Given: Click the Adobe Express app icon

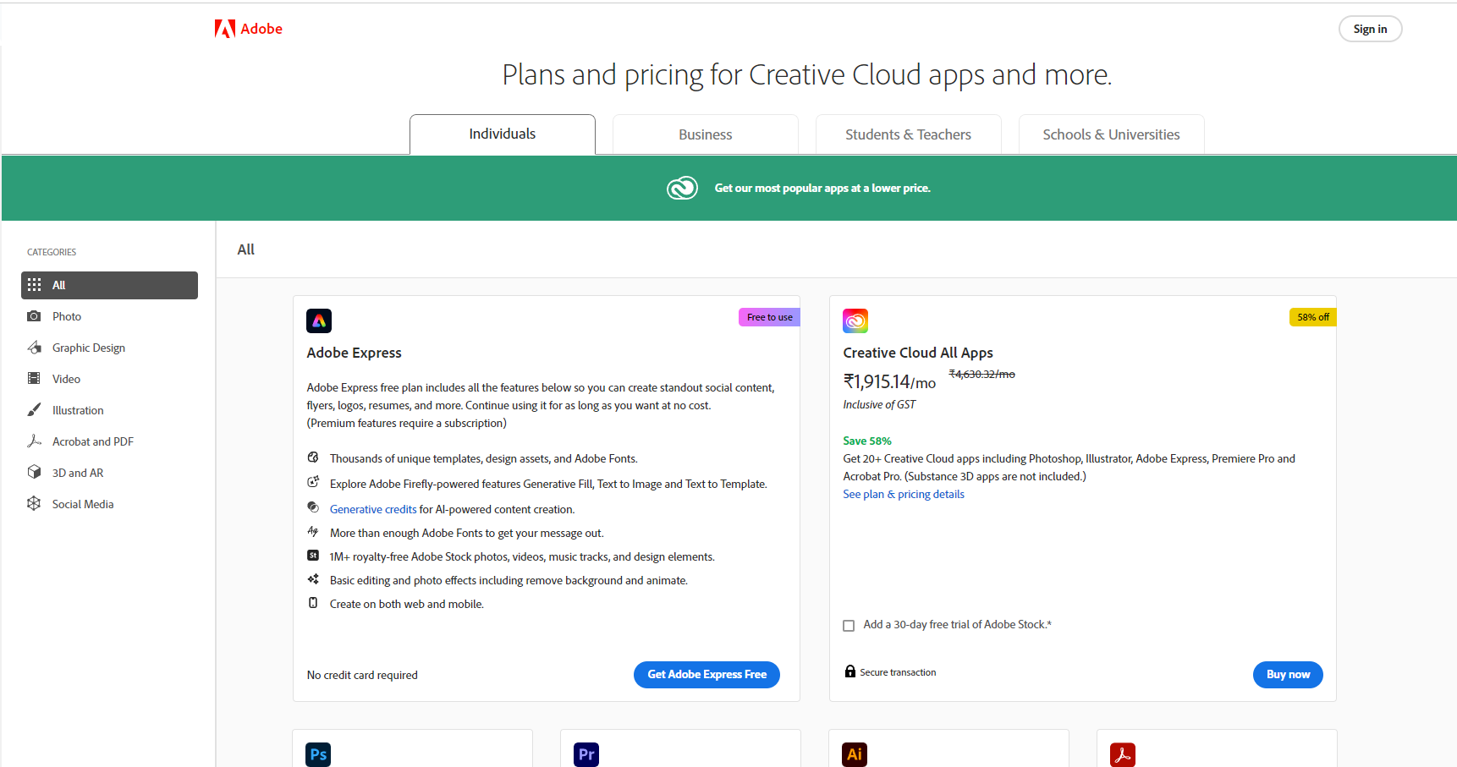Looking at the screenshot, I should (x=319, y=320).
